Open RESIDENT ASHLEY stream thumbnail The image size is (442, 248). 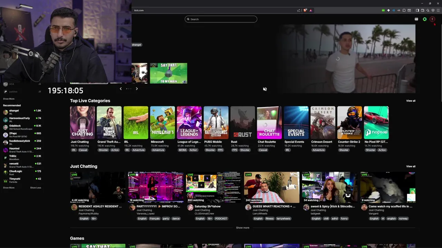98,187
